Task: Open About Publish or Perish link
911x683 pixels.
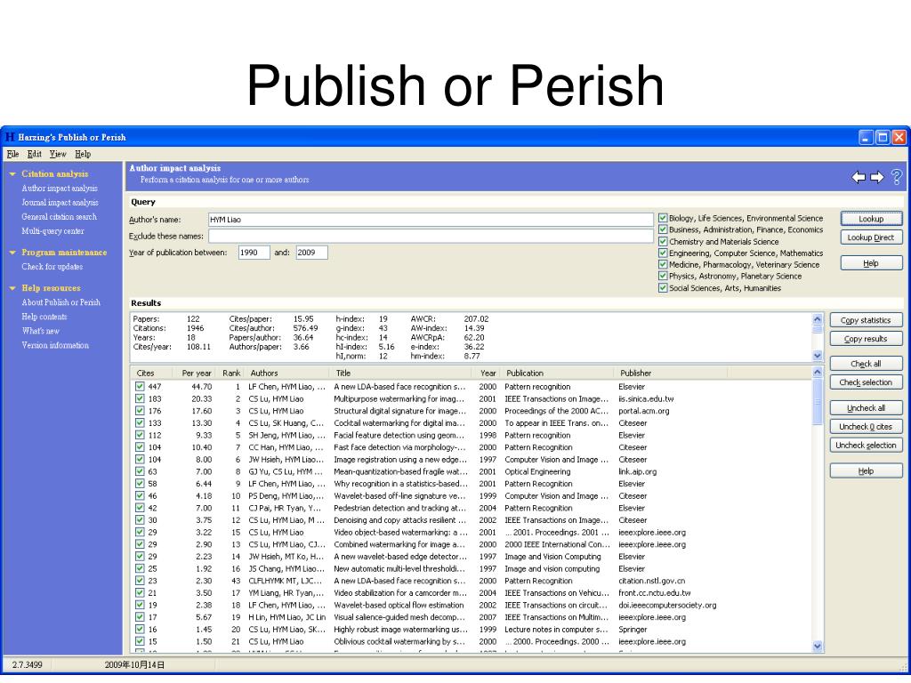Action: (61, 302)
